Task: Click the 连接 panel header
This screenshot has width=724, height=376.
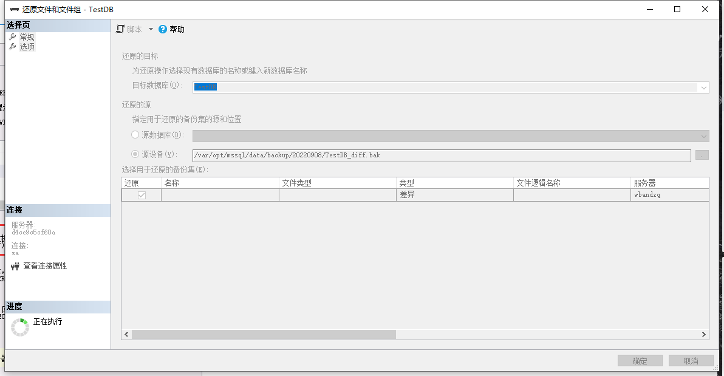Action: point(58,210)
